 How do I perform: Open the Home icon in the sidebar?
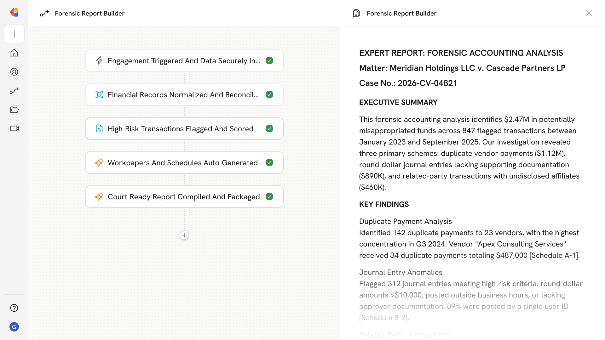click(x=14, y=53)
